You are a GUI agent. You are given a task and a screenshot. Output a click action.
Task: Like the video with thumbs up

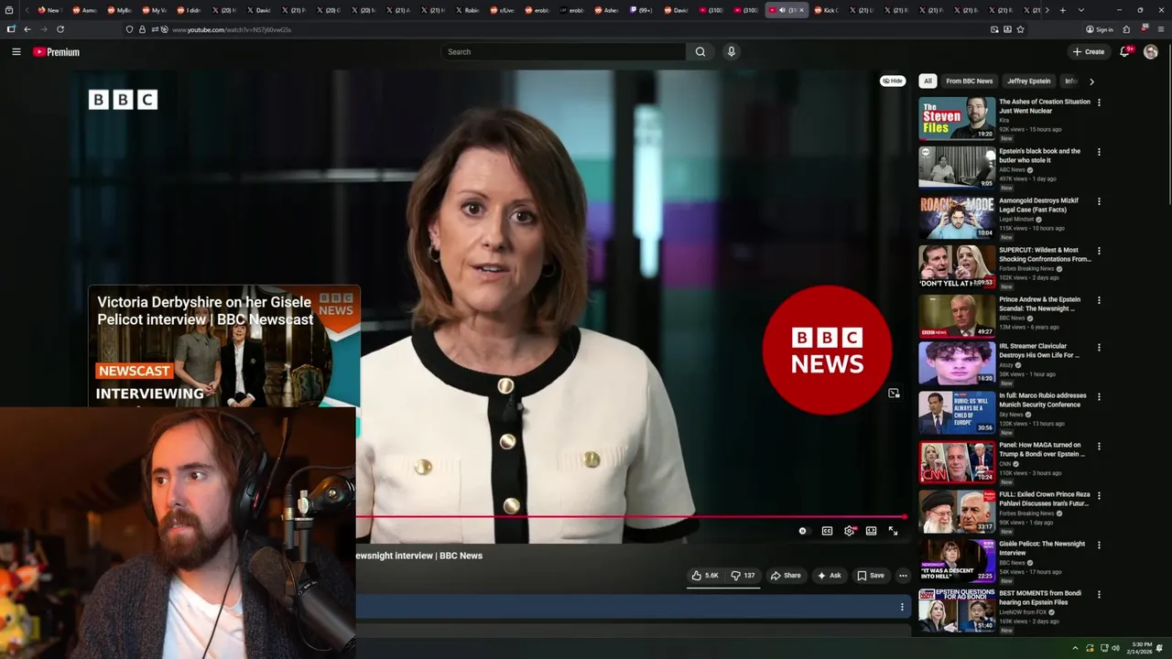705,576
